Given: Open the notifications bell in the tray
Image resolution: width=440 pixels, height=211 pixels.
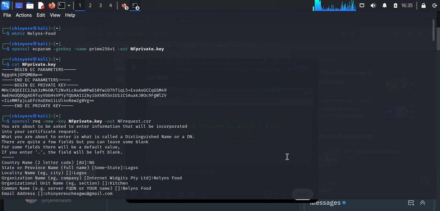Looking at the screenshot, I should (x=385, y=6).
